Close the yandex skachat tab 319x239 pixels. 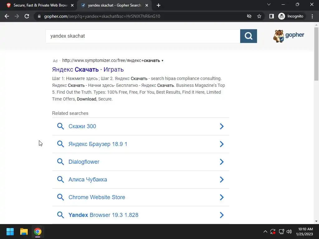click(147, 5)
